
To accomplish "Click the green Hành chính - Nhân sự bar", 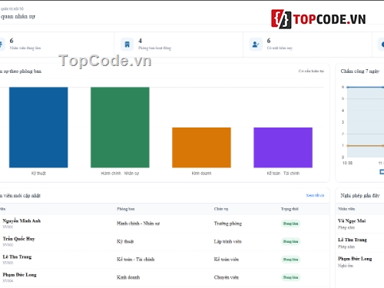I will (120, 127).
